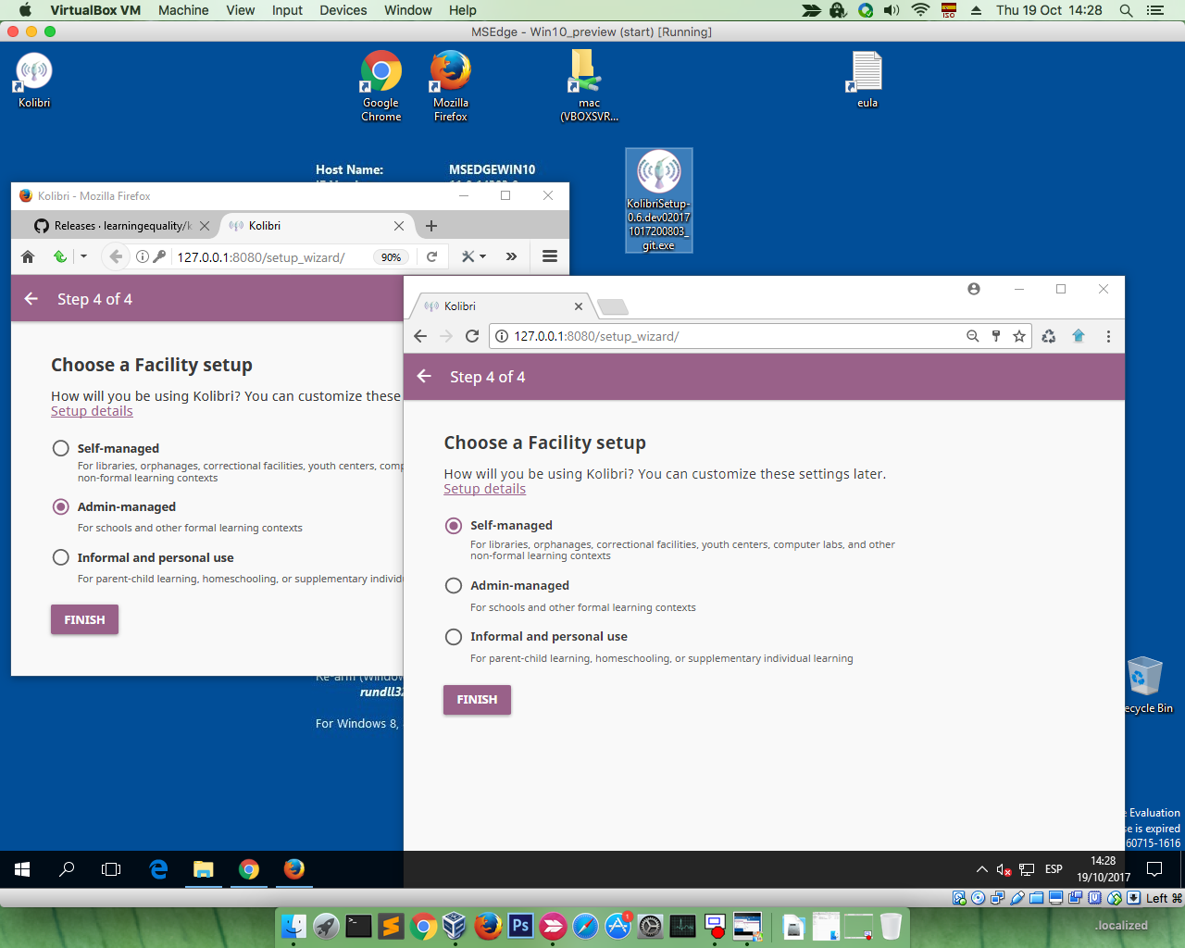
Task: Reload the page in Firefox
Action: point(432,256)
